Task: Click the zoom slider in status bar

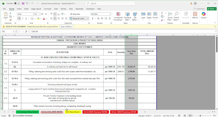Action: click(x=202, y=116)
